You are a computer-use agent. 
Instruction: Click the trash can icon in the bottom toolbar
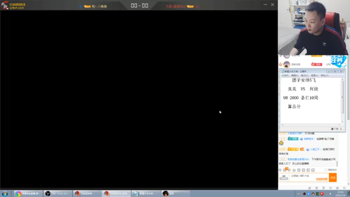click(323, 188)
